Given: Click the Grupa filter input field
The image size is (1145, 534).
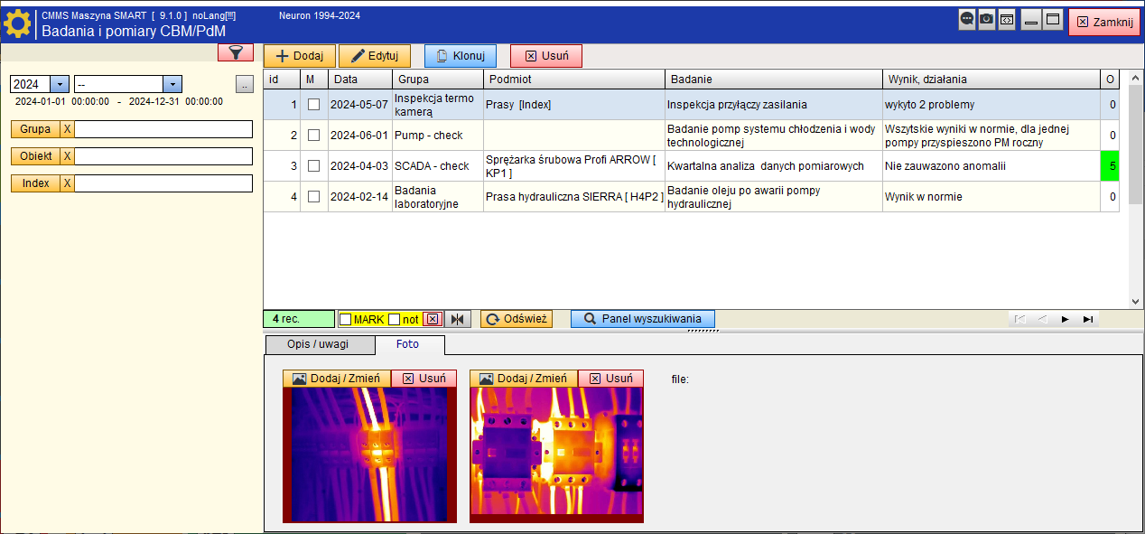Looking at the screenshot, I should [x=163, y=129].
